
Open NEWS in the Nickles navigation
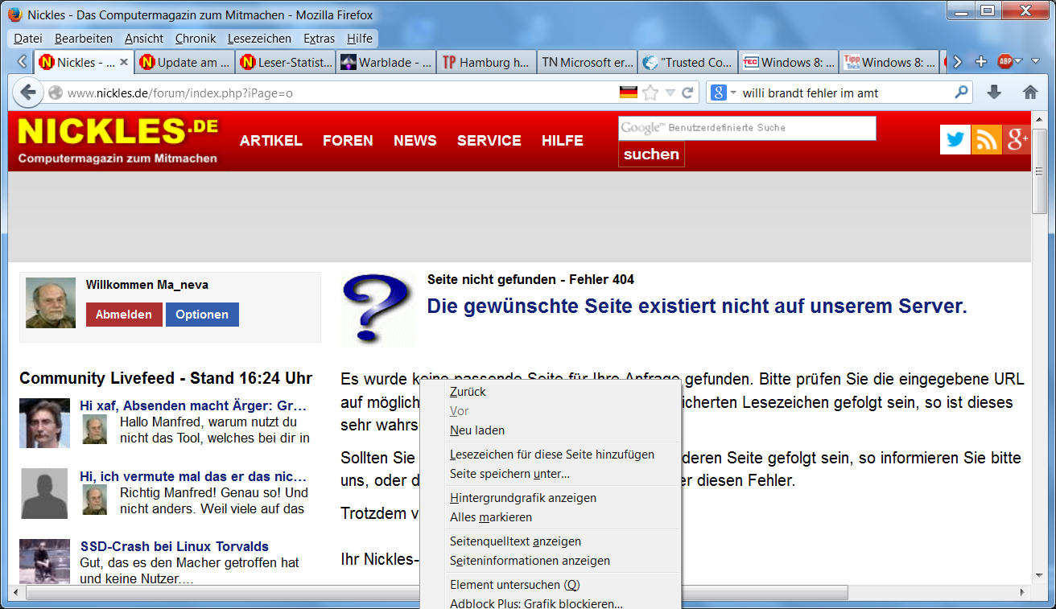[x=415, y=140]
